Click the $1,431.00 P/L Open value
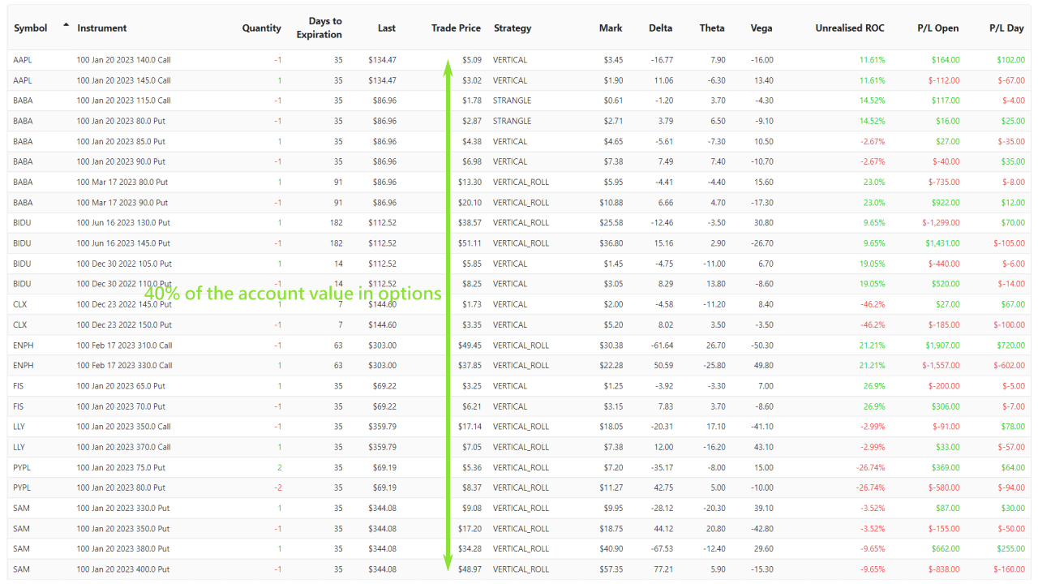This screenshot has width=1038, height=584. click(942, 243)
